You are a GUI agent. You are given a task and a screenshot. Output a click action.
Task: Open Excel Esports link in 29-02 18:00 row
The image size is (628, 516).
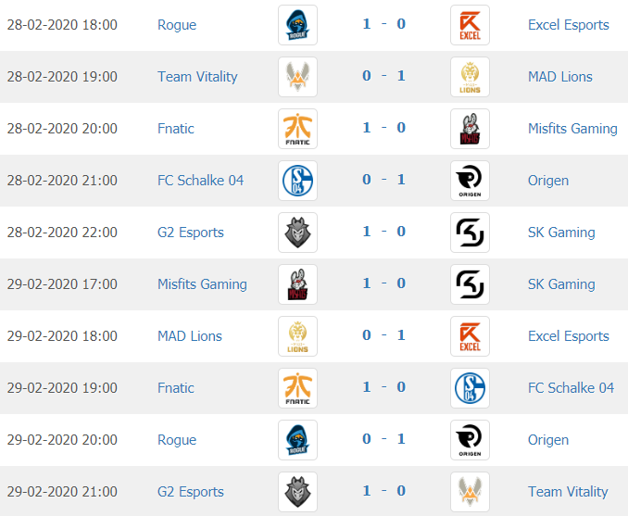coord(569,336)
